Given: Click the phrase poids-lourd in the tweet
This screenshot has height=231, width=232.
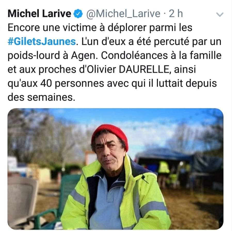Looking at the screenshot, I should pos(34,56).
